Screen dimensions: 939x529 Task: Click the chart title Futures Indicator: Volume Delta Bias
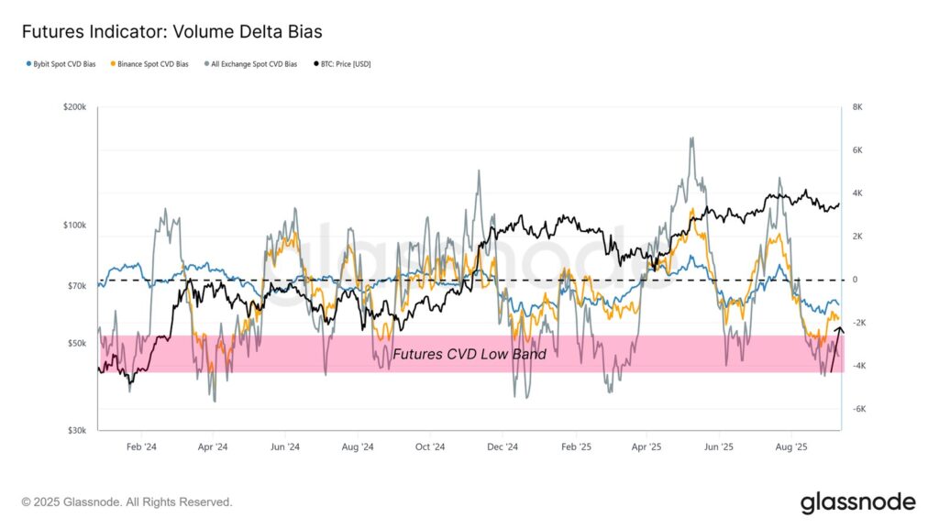[171, 31]
